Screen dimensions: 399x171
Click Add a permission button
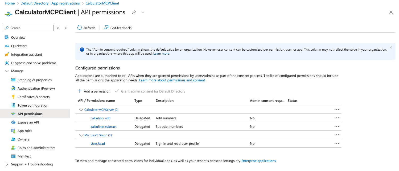(94, 91)
